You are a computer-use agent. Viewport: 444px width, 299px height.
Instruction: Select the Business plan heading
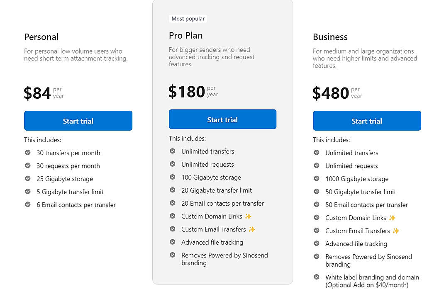click(x=330, y=37)
